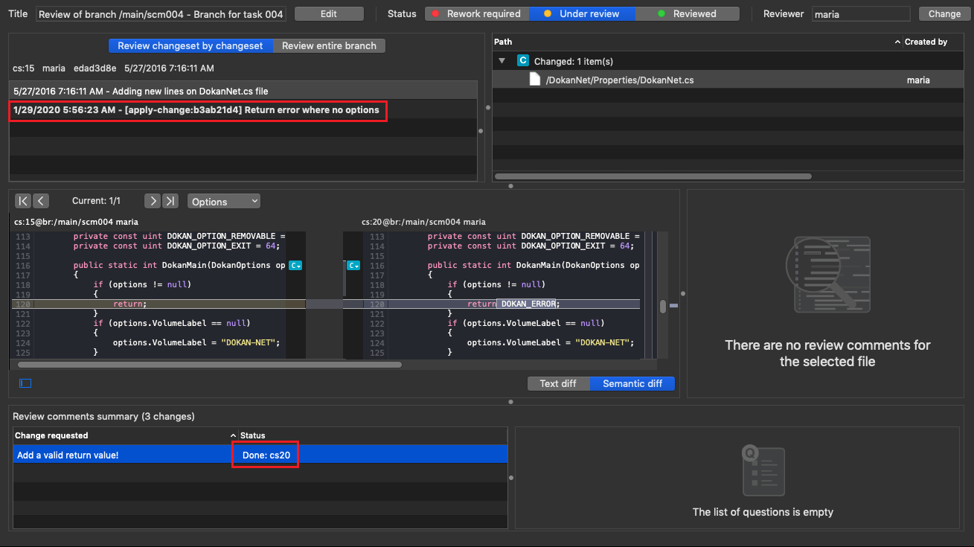
Task: Switch to Review entire branch tab
Action: [329, 46]
